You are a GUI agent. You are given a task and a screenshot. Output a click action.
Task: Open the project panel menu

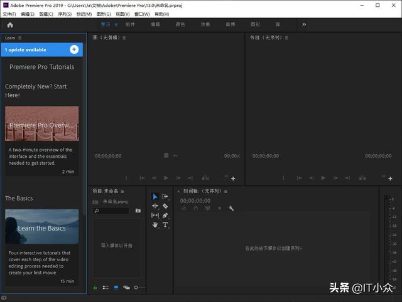coord(122,191)
